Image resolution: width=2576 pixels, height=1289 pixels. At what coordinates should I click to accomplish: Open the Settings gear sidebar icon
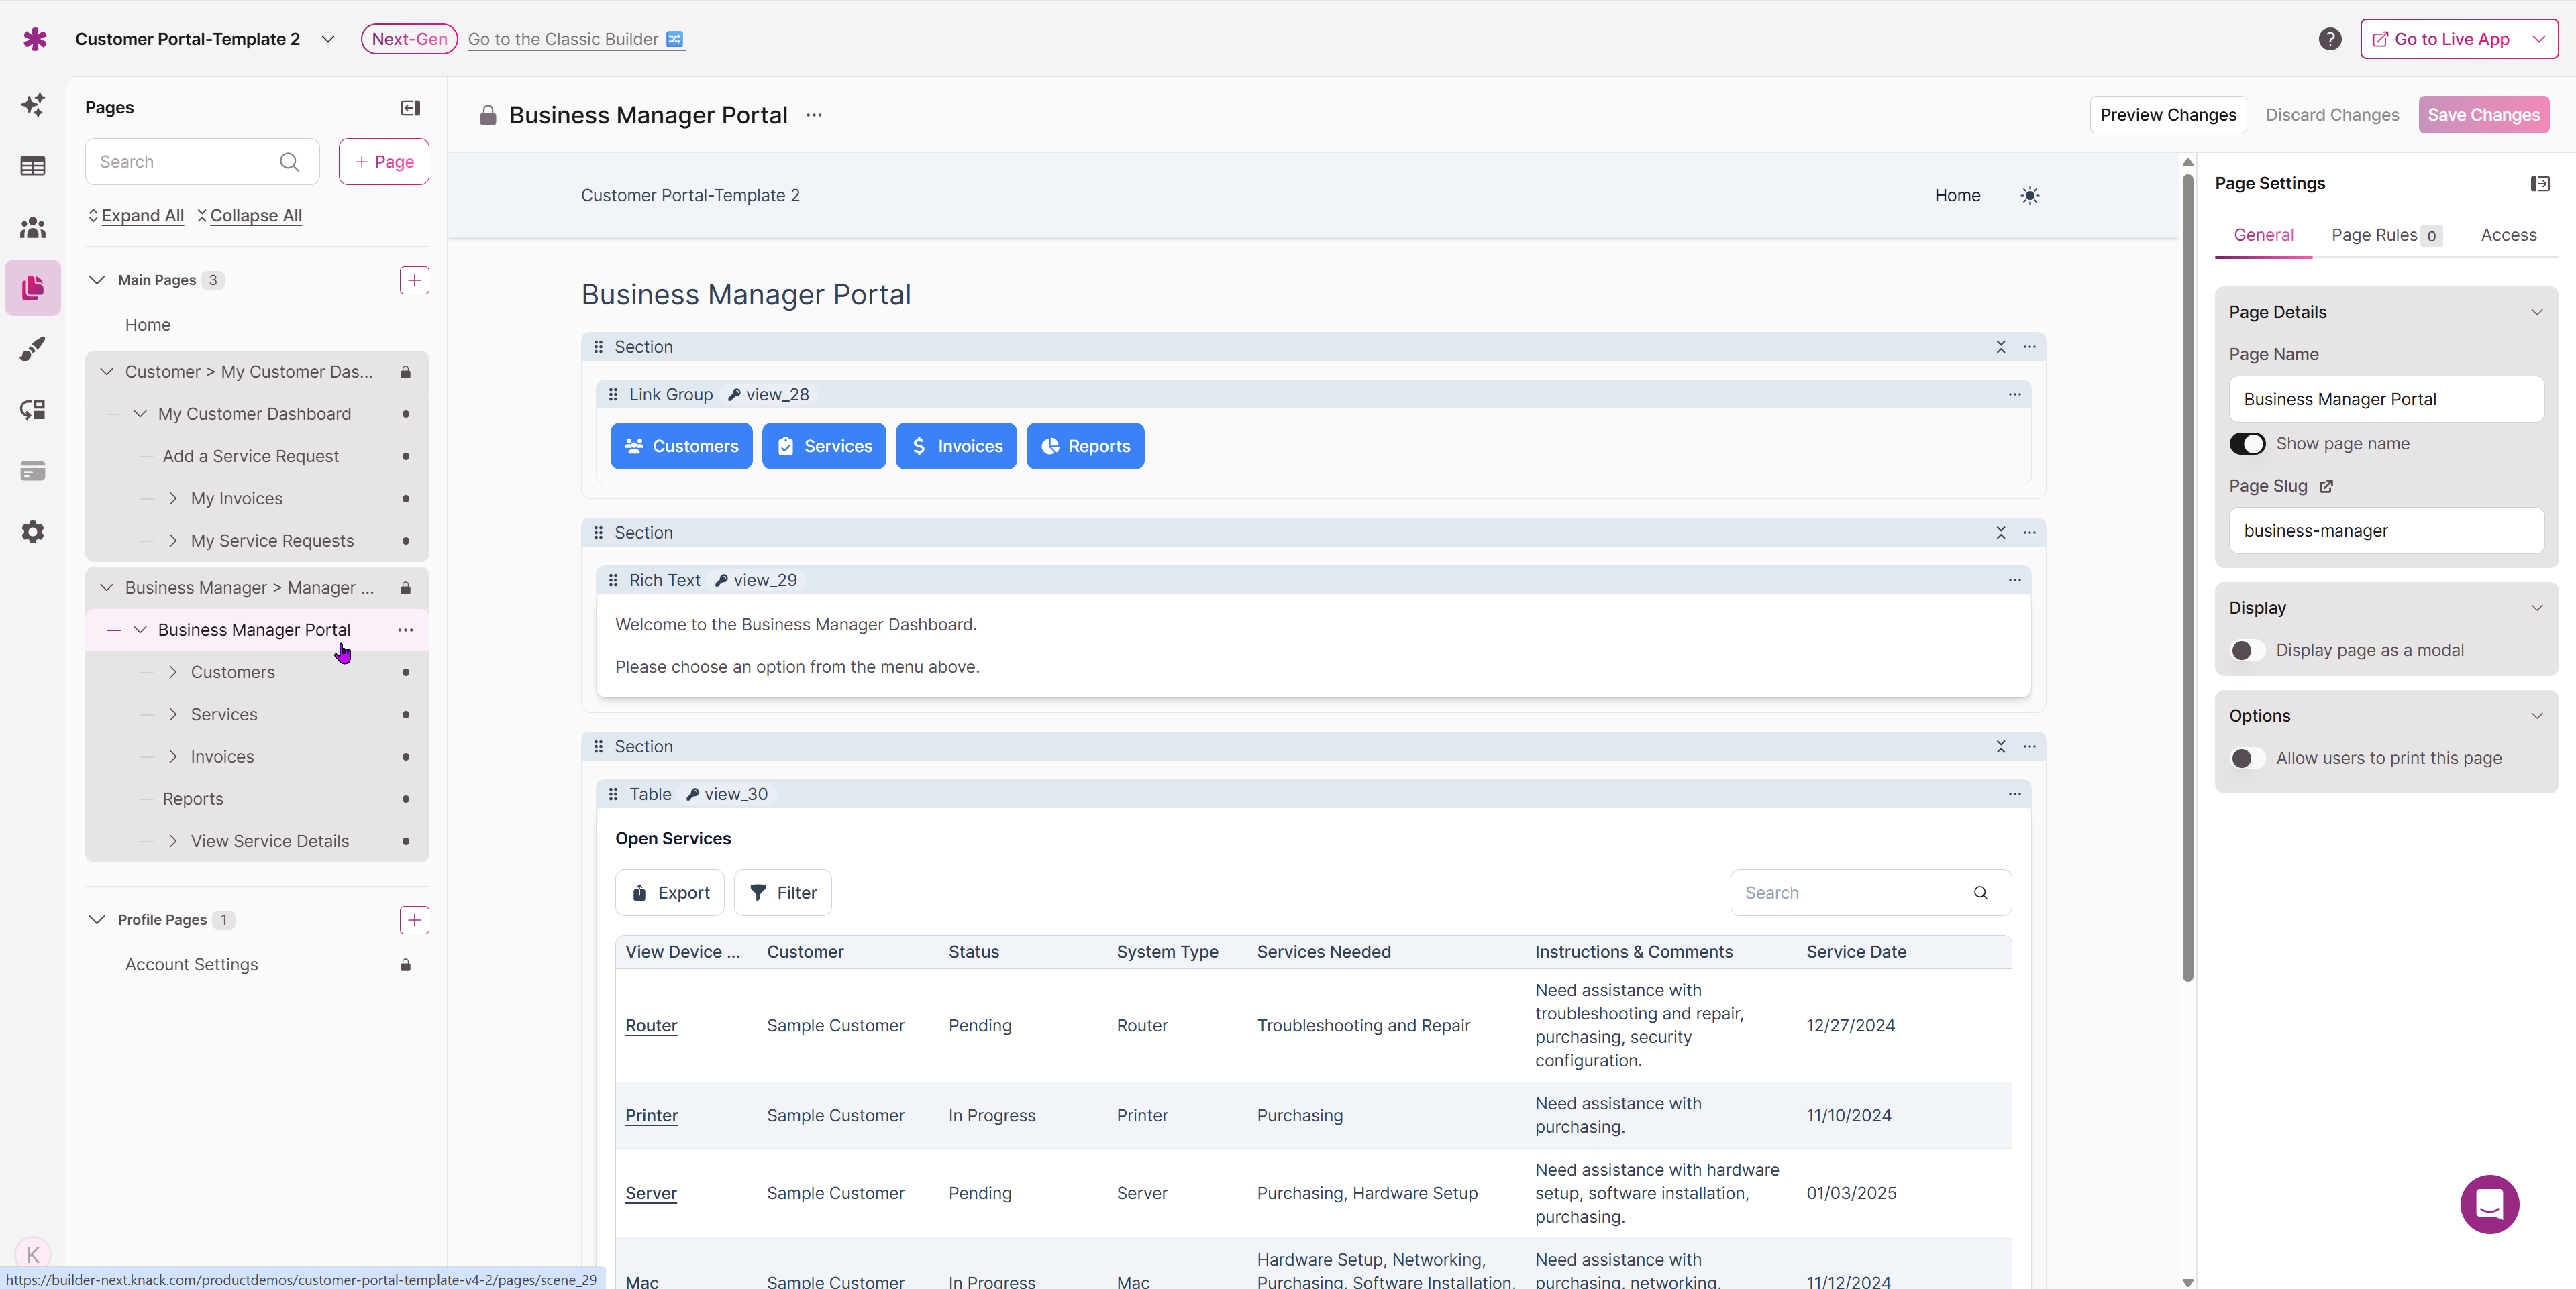(x=33, y=532)
